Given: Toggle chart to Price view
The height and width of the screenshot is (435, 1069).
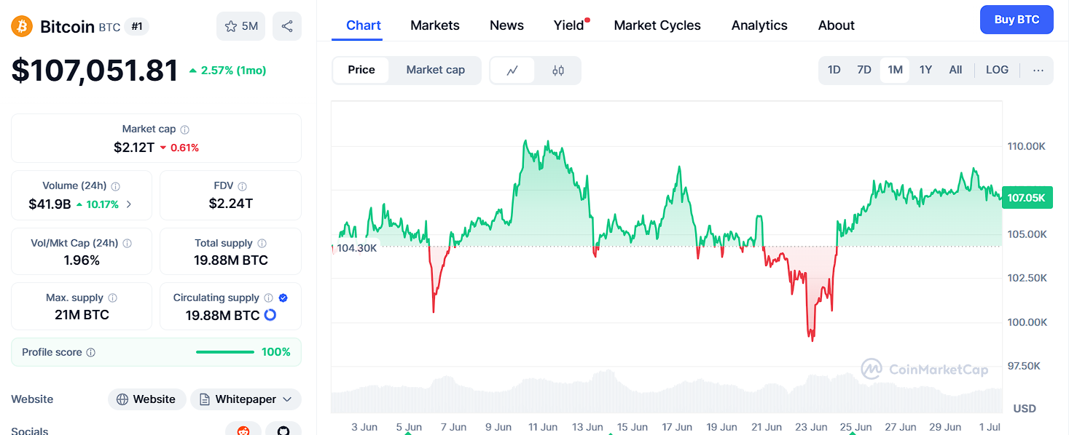Looking at the screenshot, I should pos(361,71).
